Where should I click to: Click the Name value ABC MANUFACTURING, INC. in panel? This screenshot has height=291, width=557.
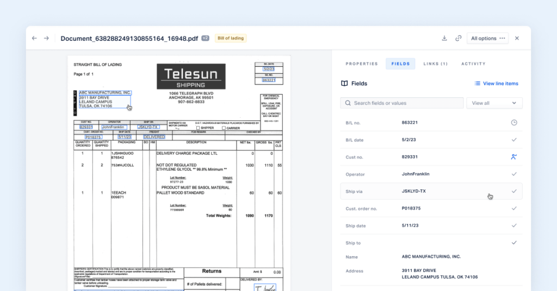pyautogui.click(x=431, y=257)
